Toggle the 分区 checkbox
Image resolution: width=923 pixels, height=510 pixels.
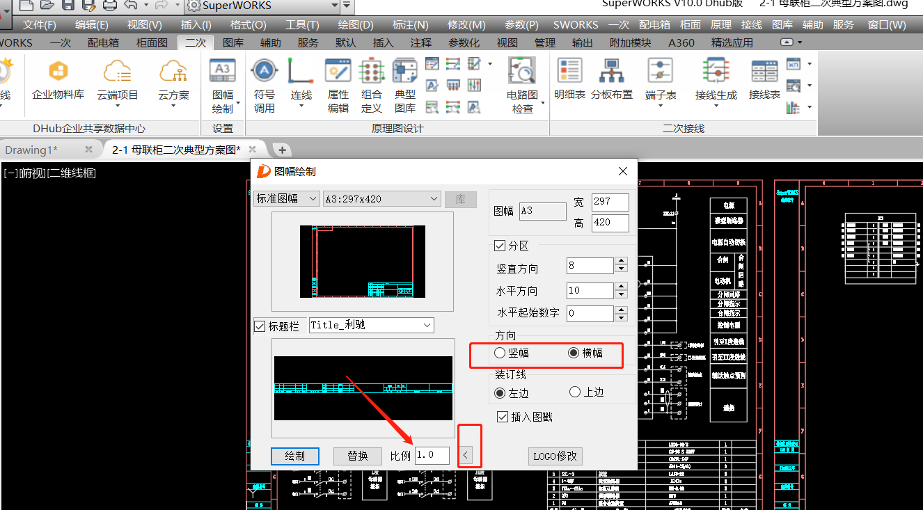pos(499,246)
